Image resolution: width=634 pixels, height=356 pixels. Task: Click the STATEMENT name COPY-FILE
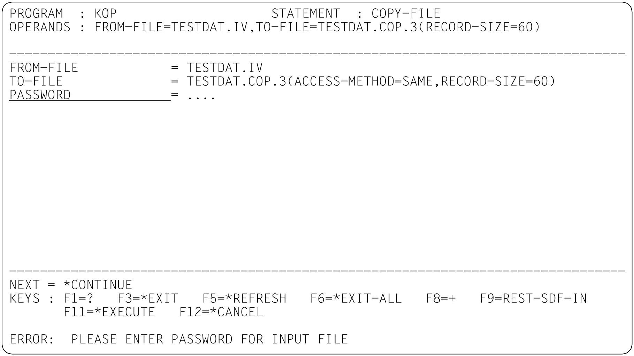[406, 14]
